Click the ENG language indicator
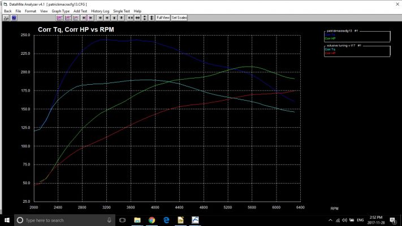The image size is (402, 226). pyautogui.click(x=360, y=220)
